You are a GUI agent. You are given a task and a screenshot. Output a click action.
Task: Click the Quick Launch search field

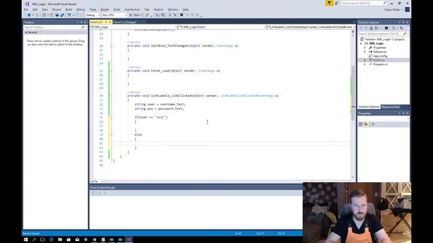pyautogui.click(x=363, y=3)
